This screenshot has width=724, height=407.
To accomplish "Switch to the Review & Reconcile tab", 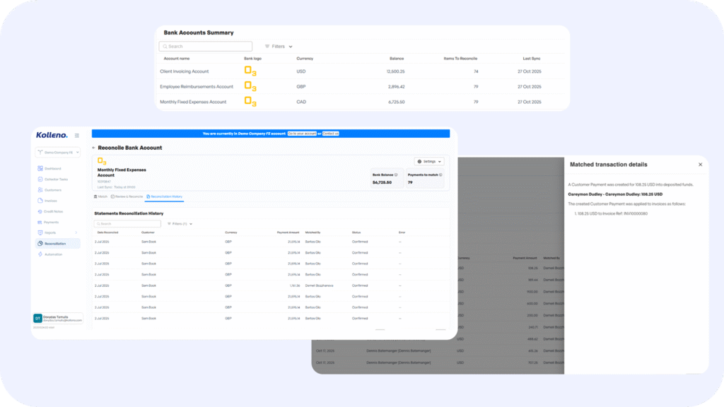I will [127, 196].
